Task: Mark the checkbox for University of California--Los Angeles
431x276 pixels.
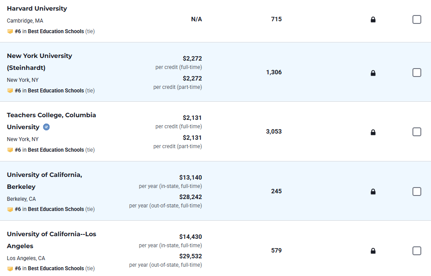Action: click(416, 251)
